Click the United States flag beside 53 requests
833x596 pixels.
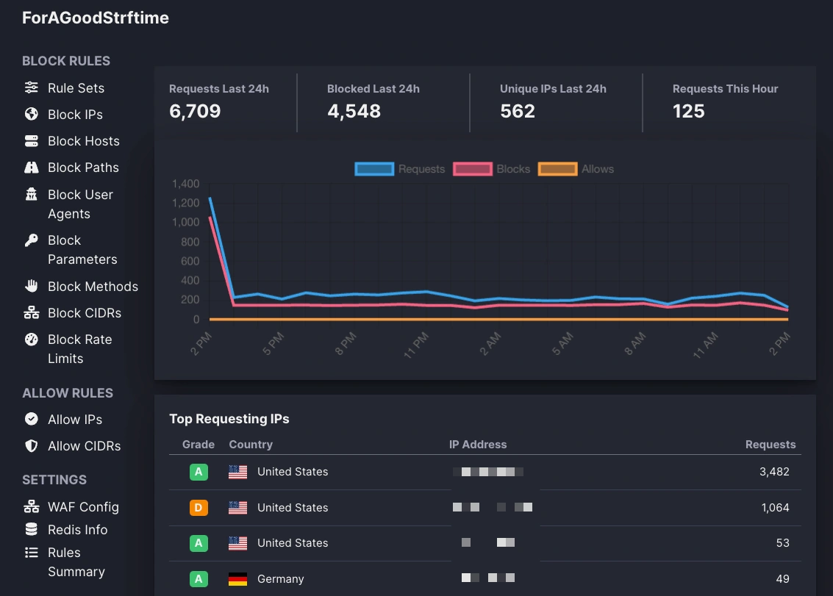pos(238,543)
